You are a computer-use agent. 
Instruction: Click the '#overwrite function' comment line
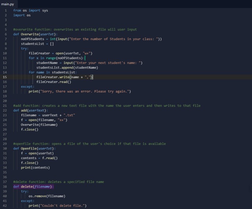tap(75, 30)
